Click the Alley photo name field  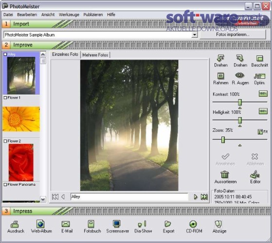point(129,197)
